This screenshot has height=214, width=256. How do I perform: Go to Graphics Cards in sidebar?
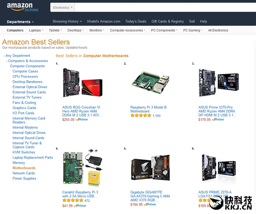(24, 108)
